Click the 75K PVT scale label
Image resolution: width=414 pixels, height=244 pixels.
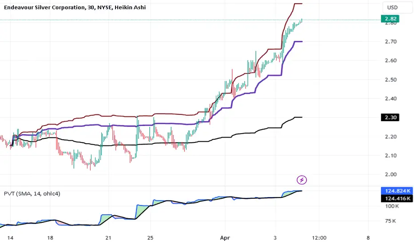click(390, 221)
